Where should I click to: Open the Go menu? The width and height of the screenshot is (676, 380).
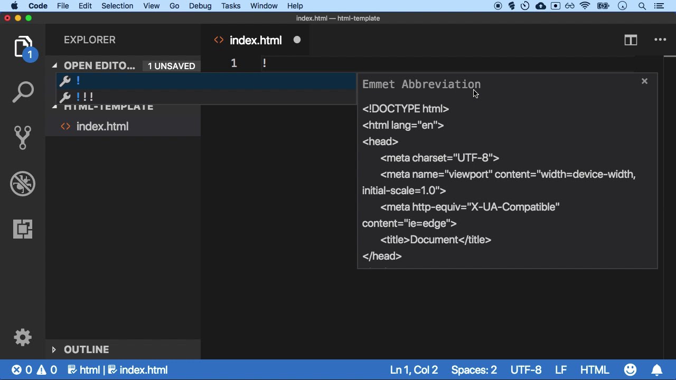point(174,6)
